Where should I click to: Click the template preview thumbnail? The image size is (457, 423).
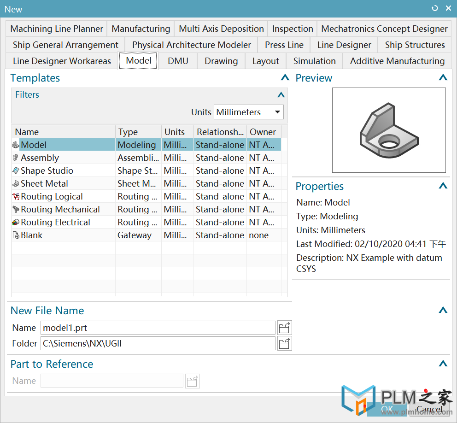point(389,130)
